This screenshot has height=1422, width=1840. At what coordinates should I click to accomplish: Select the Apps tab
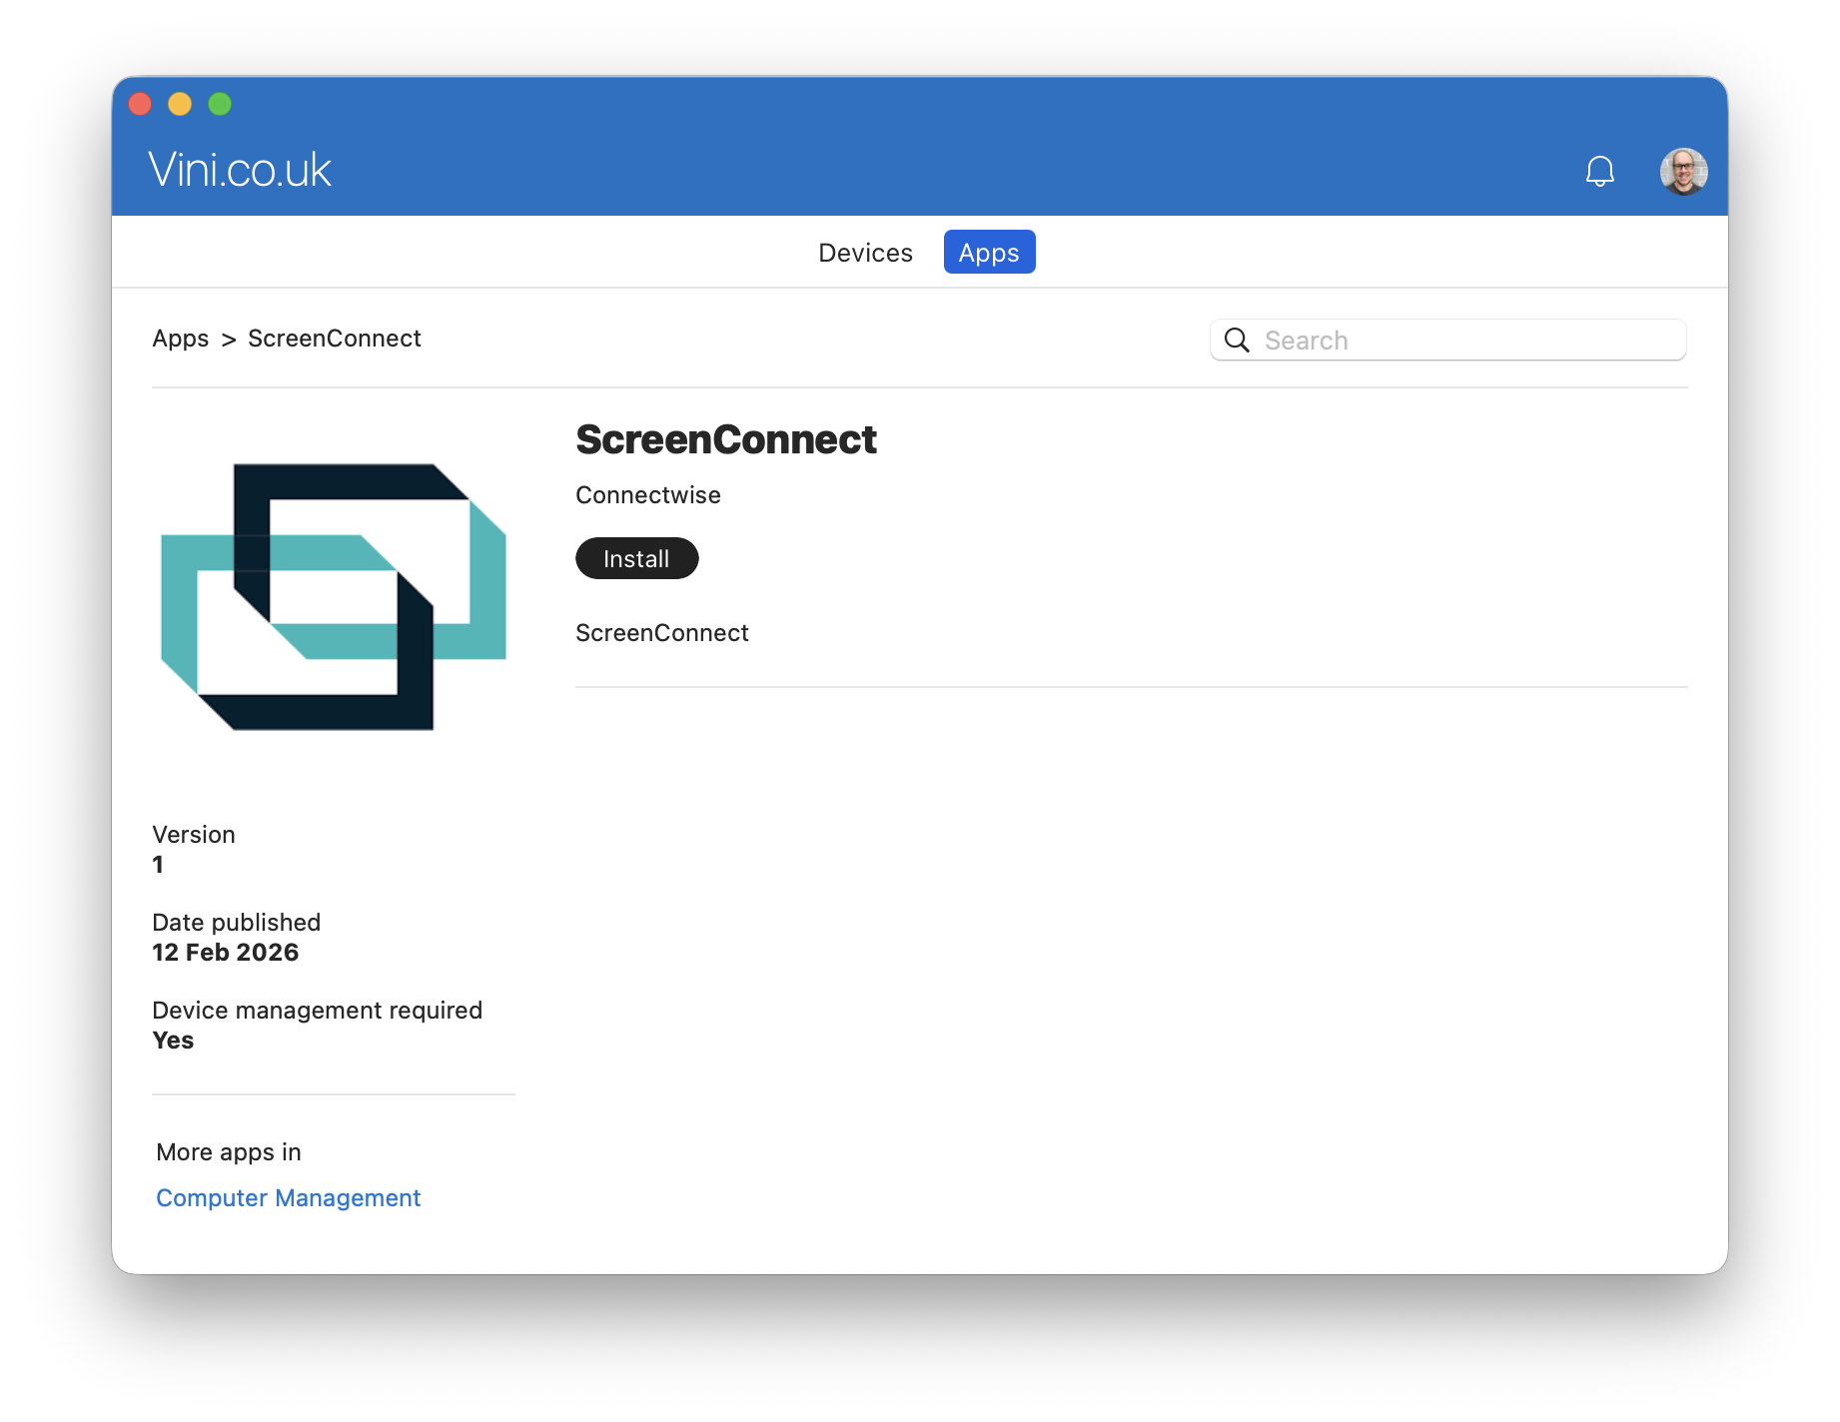(989, 253)
